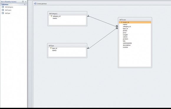Select the photo field in tblTovars
Image resolution: width=171 pixels, height=109 pixels.
click(x=125, y=31)
